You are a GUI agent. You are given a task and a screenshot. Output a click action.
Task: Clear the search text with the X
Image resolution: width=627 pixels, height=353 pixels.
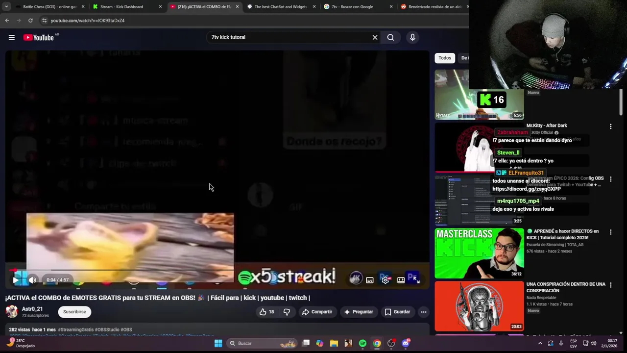[x=375, y=37]
